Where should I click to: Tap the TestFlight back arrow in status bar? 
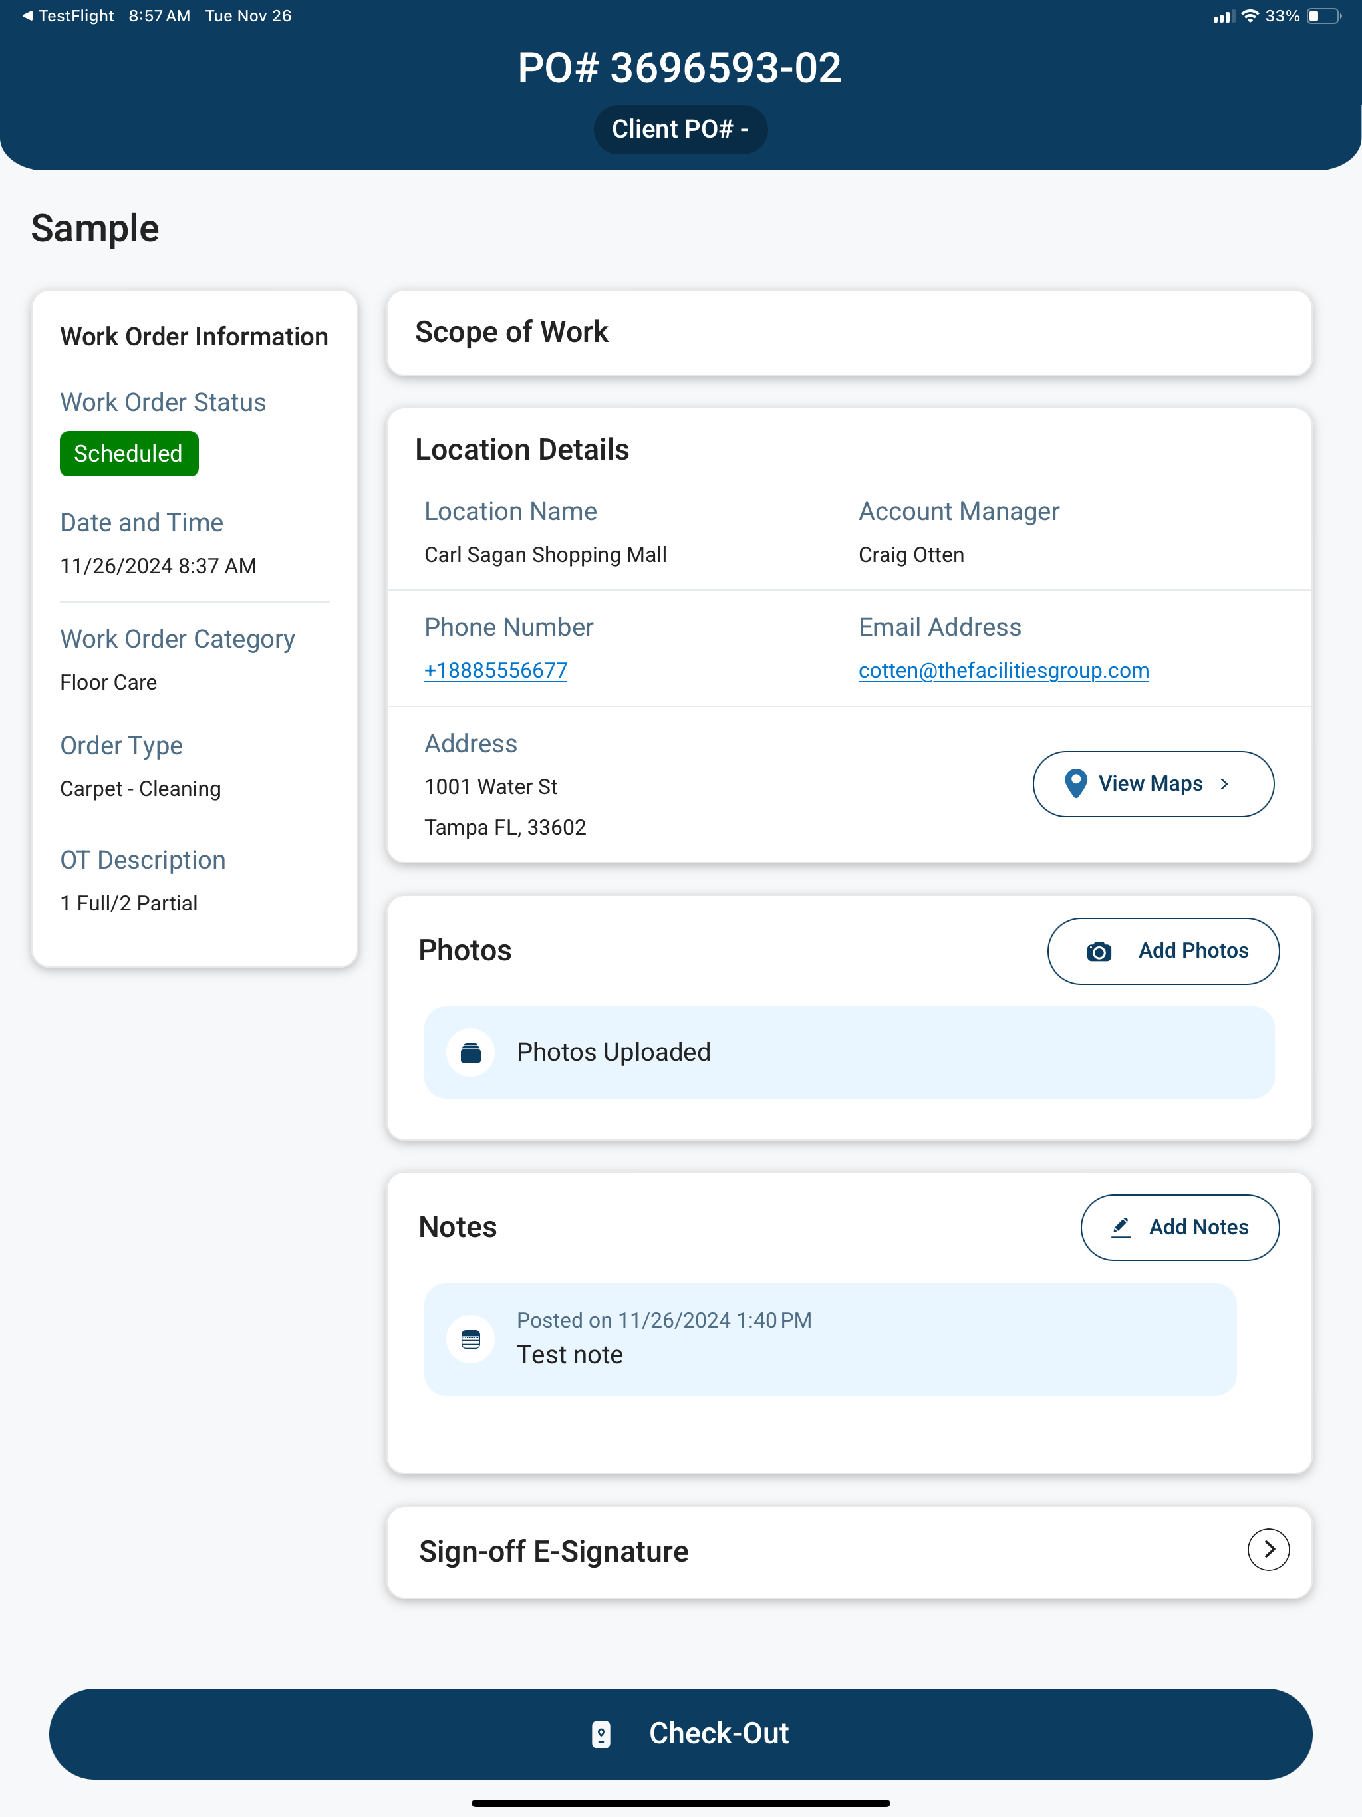27,15
